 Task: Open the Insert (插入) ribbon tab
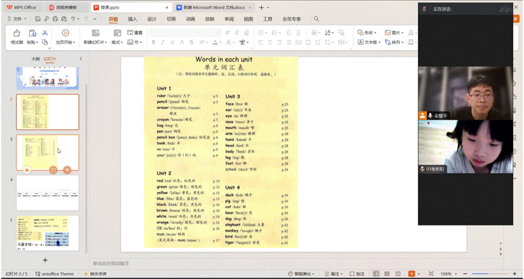point(133,19)
